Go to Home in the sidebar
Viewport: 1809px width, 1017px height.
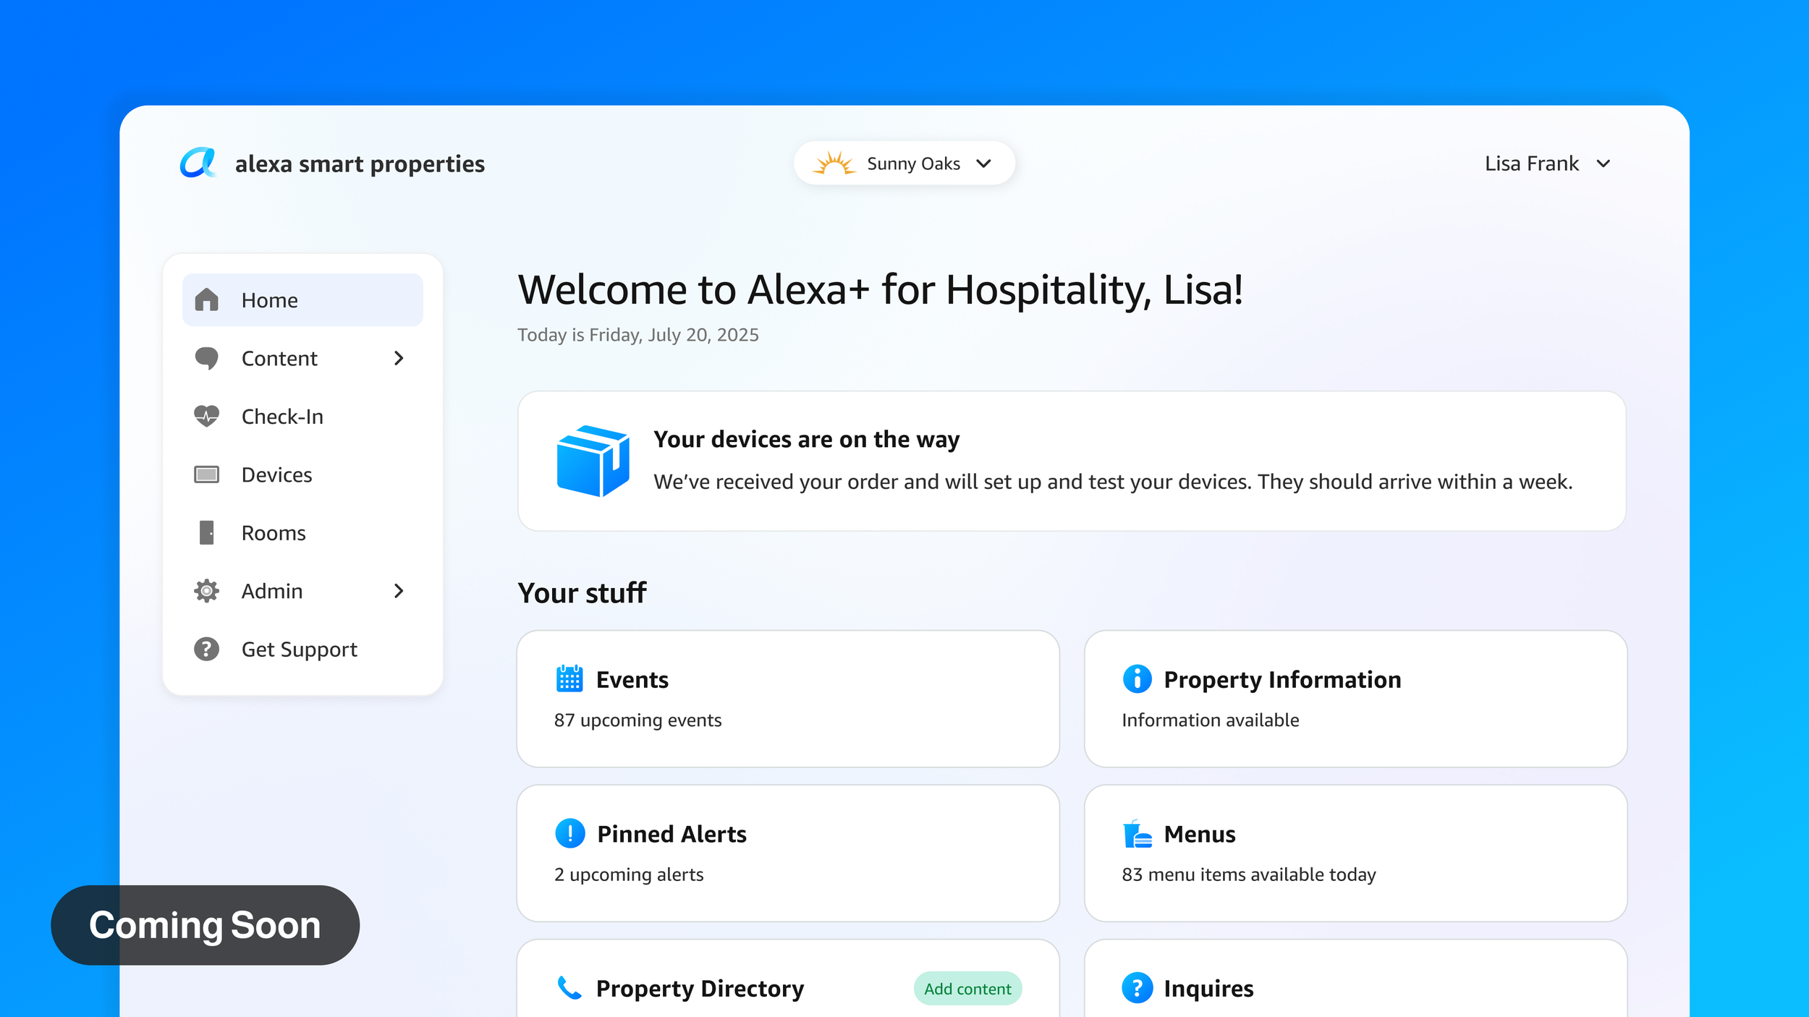pos(302,299)
